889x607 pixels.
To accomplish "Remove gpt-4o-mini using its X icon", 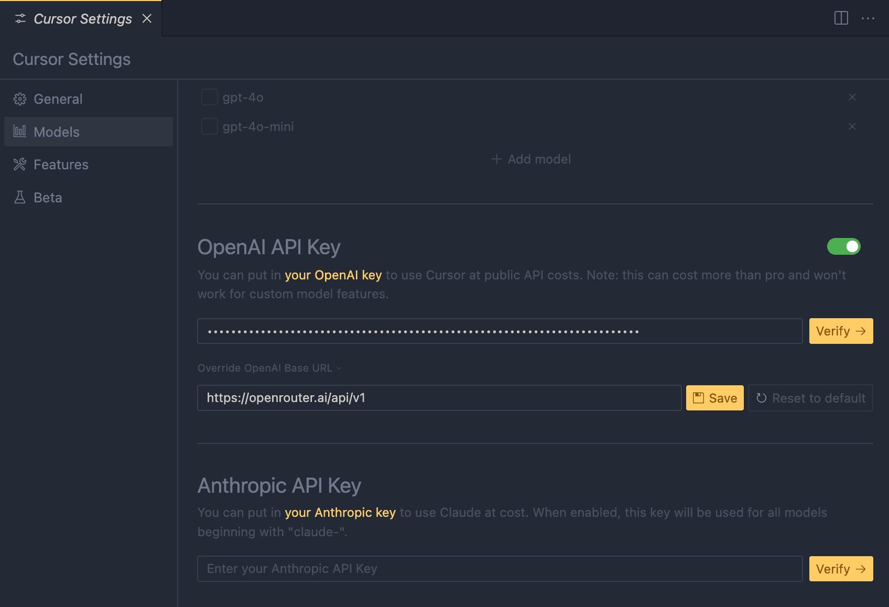I will pyautogui.click(x=852, y=126).
